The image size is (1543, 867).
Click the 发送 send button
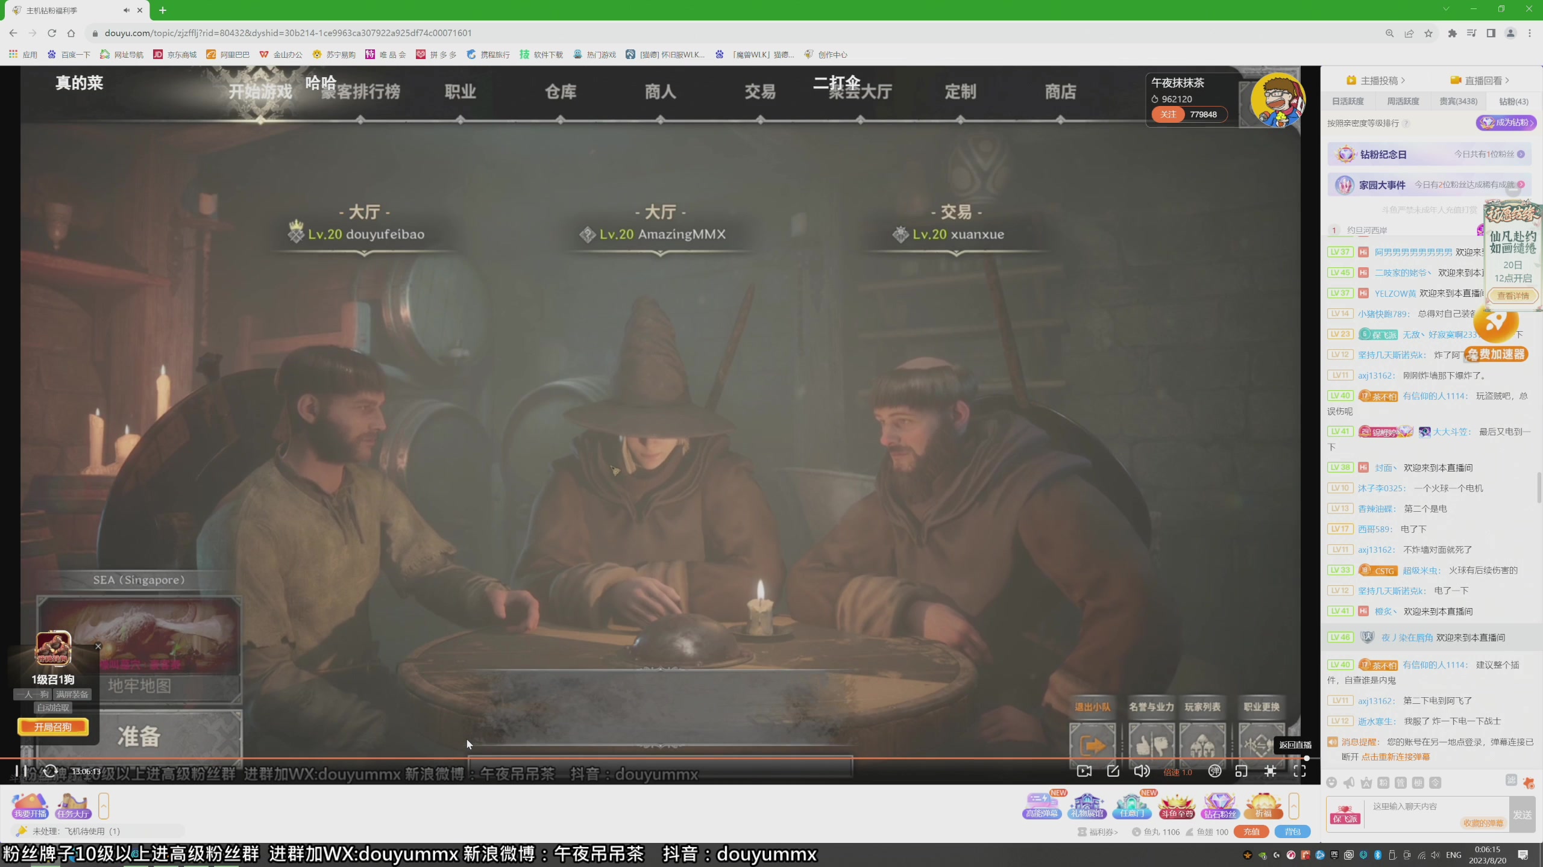[1523, 815]
